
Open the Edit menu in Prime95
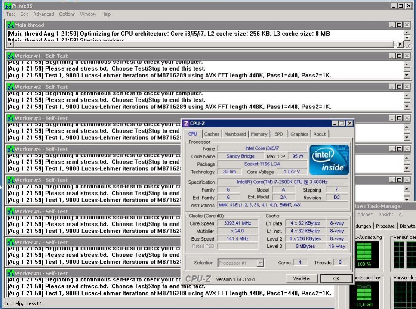click(x=24, y=14)
